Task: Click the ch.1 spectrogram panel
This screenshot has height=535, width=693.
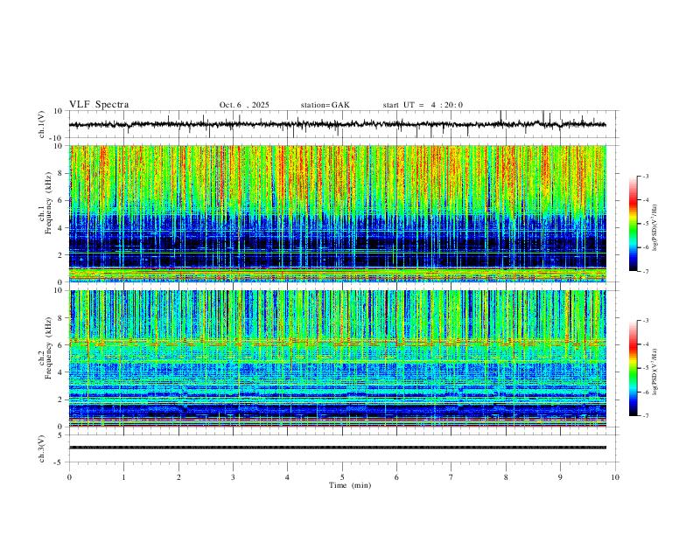Action: coord(338,213)
